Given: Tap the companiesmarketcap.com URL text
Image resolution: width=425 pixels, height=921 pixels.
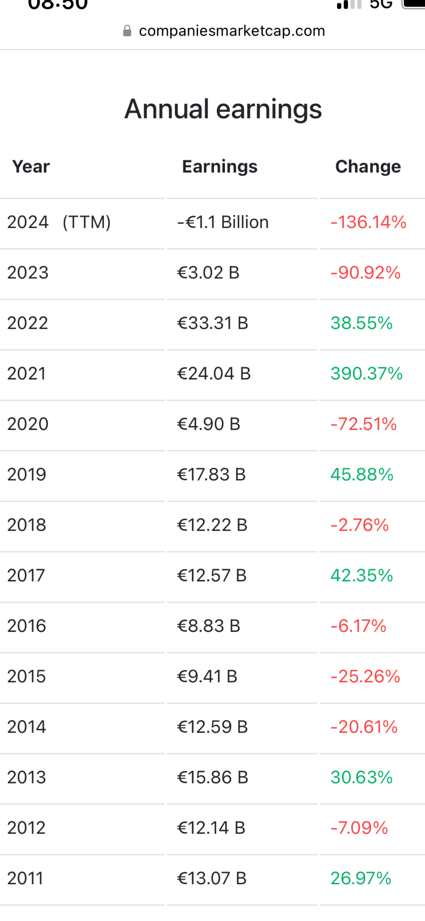Looking at the screenshot, I should tap(232, 31).
